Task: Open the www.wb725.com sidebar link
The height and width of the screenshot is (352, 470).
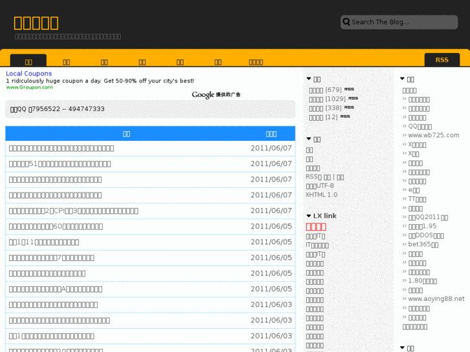Action: coord(433,136)
